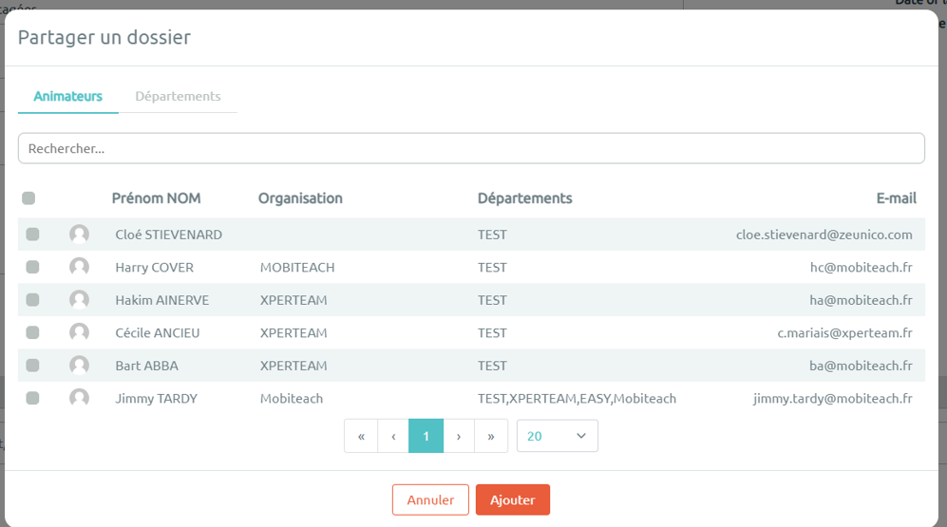
Task: Click the Partager un dossier dialog title
Action: point(104,37)
